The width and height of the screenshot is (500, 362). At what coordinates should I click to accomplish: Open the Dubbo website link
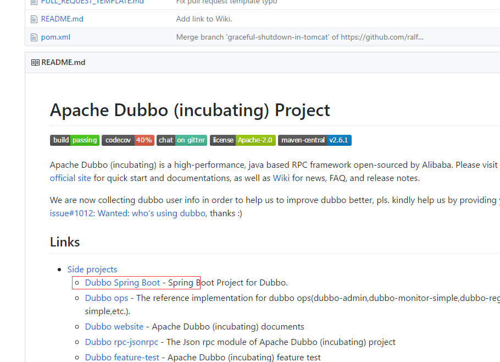pyautogui.click(x=114, y=327)
